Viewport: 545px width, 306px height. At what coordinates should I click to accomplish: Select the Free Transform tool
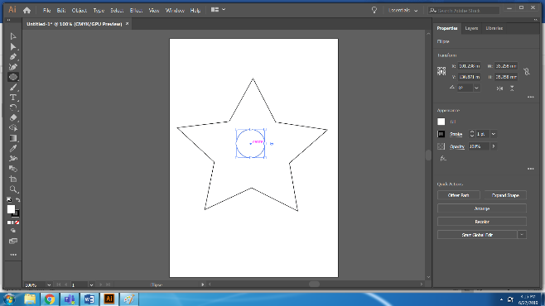[x=13, y=169]
